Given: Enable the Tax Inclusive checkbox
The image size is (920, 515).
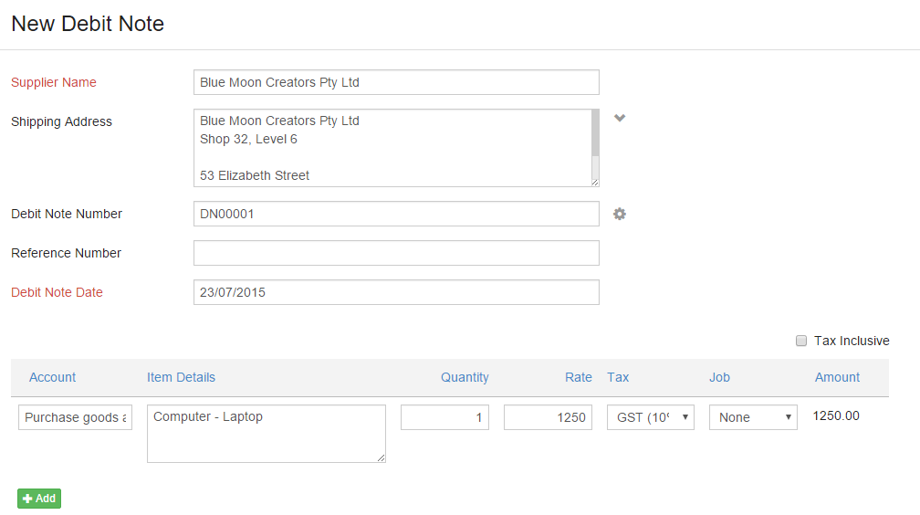Looking at the screenshot, I should 801,341.
